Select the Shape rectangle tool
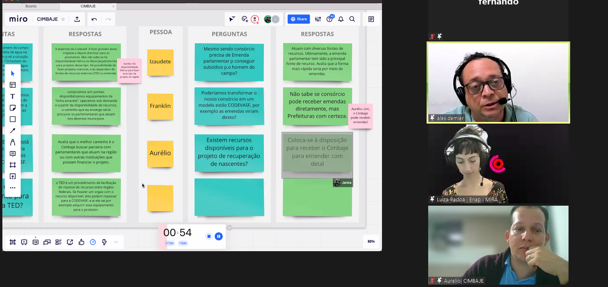This screenshot has width=608, height=287. click(x=12, y=119)
